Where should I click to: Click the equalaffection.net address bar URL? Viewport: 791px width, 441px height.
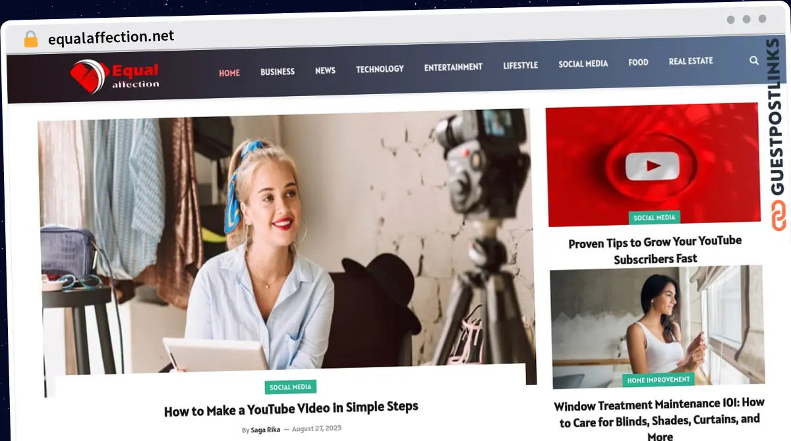coord(111,38)
